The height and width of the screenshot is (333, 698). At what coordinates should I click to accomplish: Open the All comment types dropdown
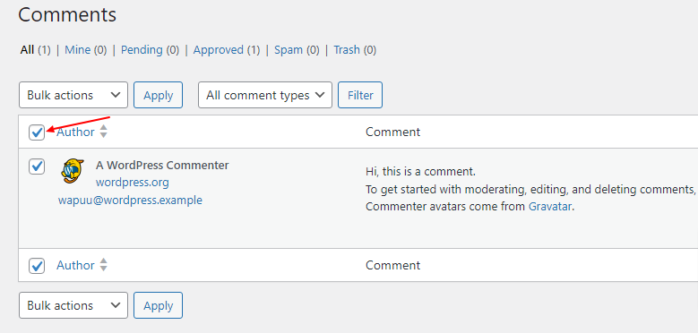click(x=265, y=95)
